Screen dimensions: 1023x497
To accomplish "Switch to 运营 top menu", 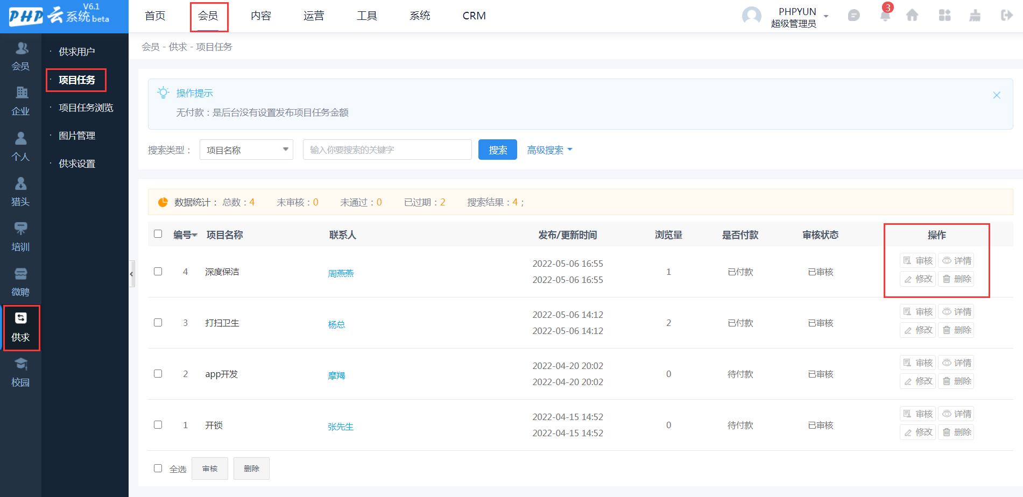I will click(314, 16).
